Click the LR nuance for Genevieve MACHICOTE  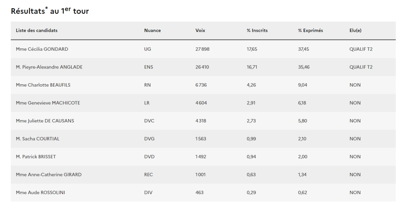[147, 103]
